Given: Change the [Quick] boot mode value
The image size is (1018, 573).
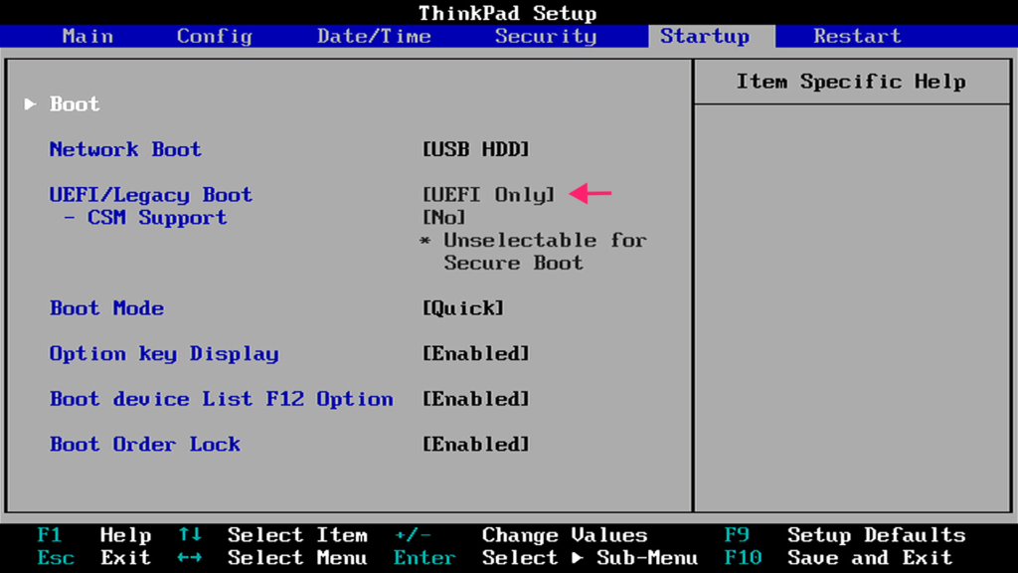Looking at the screenshot, I should pyautogui.click(x=463, y=308).
